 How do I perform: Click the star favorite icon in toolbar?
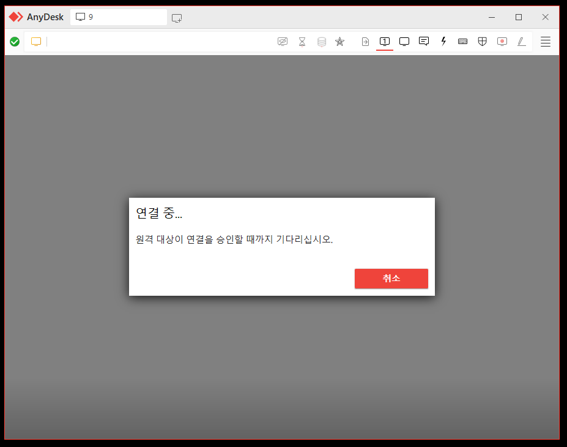339,42
